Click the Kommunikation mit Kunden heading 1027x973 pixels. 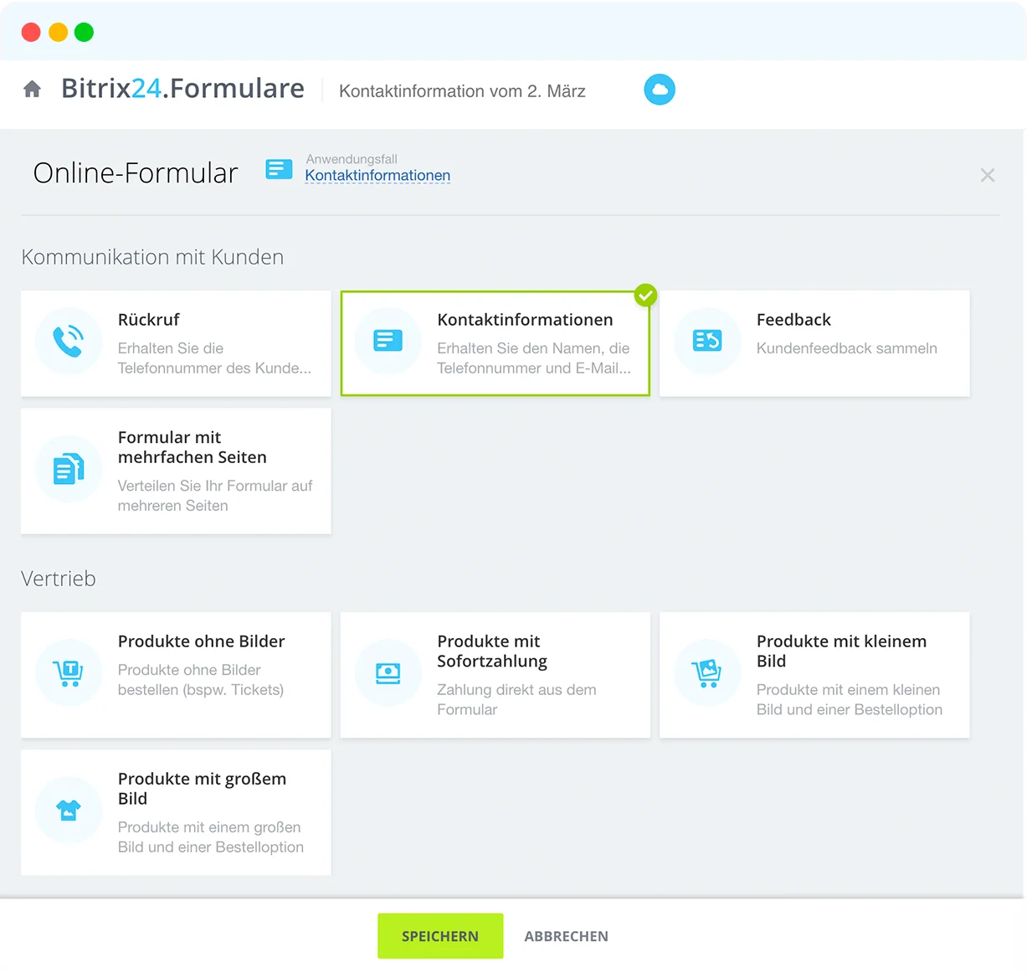coord(152,257)
